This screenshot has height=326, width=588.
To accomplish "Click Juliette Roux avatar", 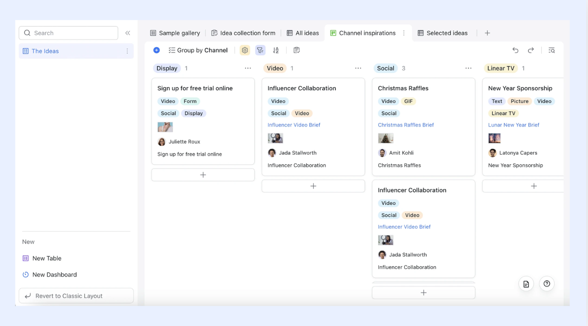I will pyautogui.click(x=161, y=142).
